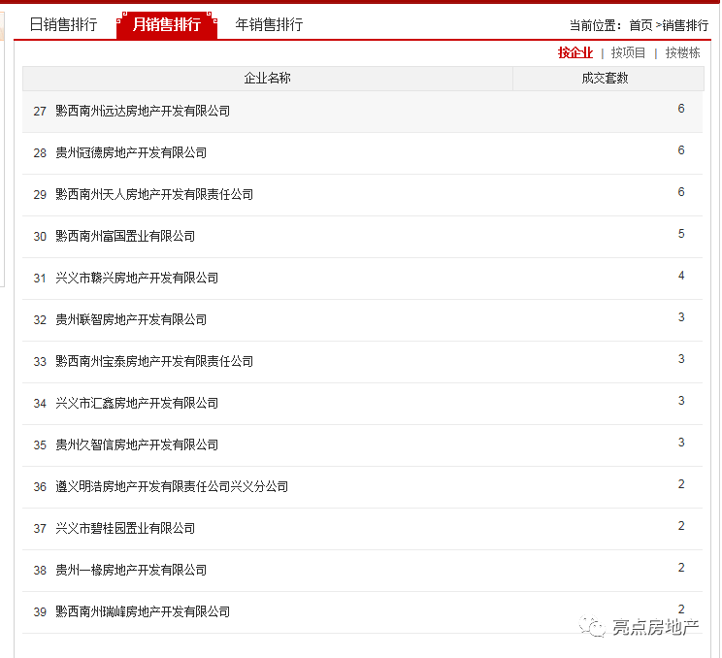The width and height of the screenshot is (722, 658).
Task: Select row 28 贵州冠德房地产开发有限公司
Action: pyautogui.click(x=362, y=153)
